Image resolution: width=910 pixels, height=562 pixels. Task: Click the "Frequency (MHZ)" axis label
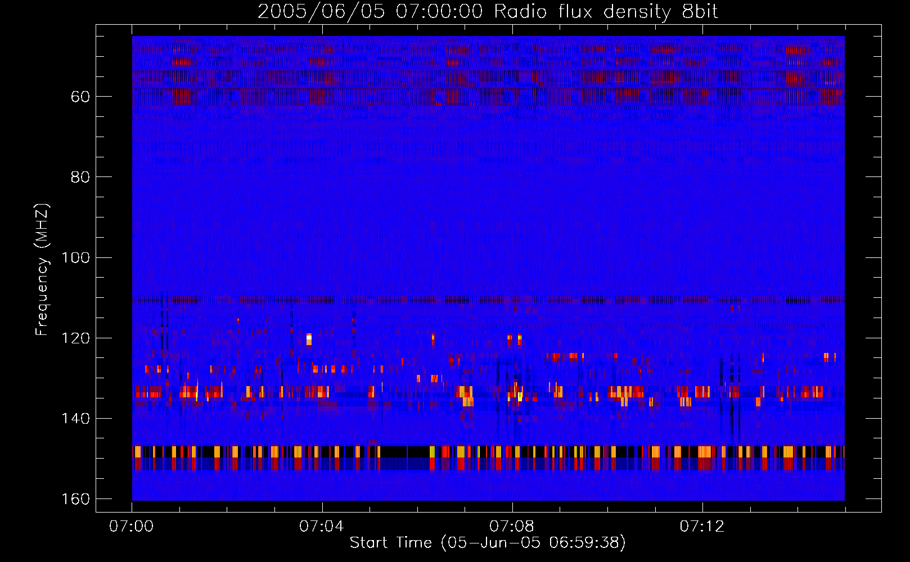coord(42,270)
